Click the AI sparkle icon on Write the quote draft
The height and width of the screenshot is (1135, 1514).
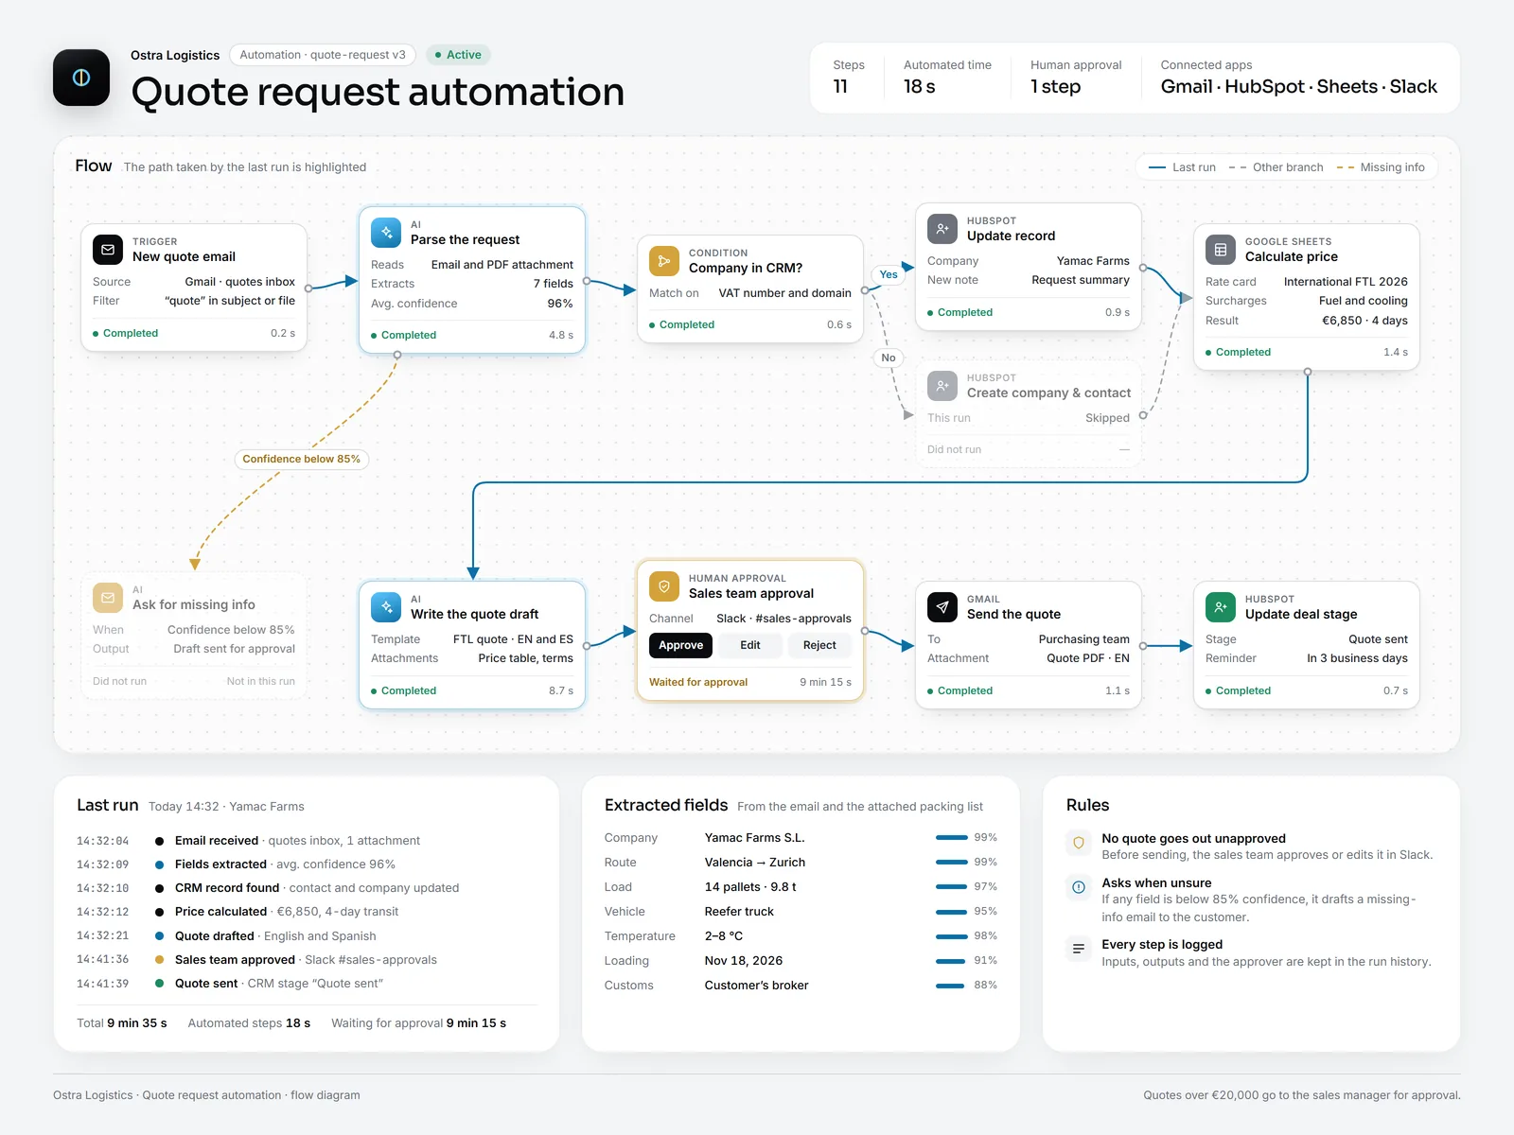[x=386, y=607]
